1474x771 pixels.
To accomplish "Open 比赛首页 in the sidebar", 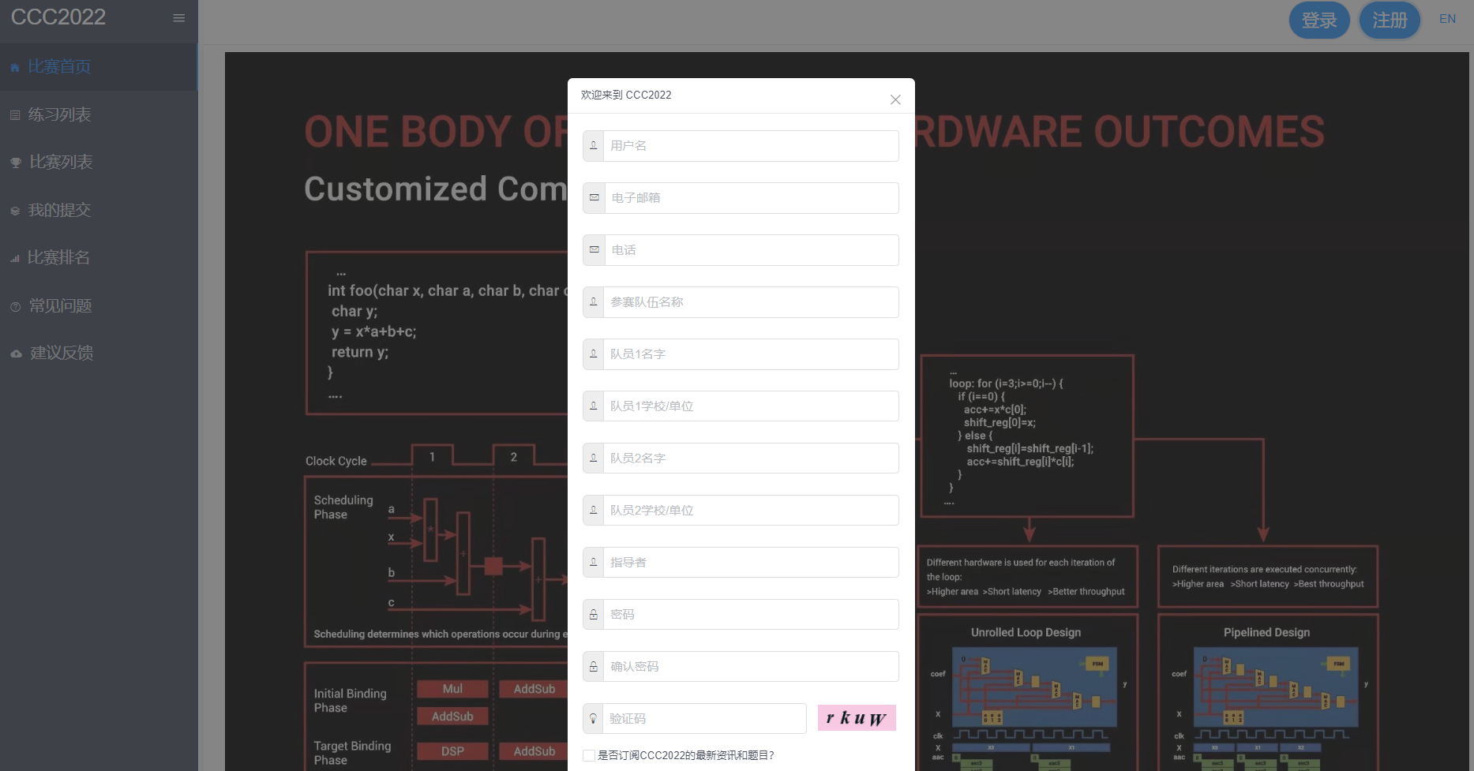I will (59, 67).
